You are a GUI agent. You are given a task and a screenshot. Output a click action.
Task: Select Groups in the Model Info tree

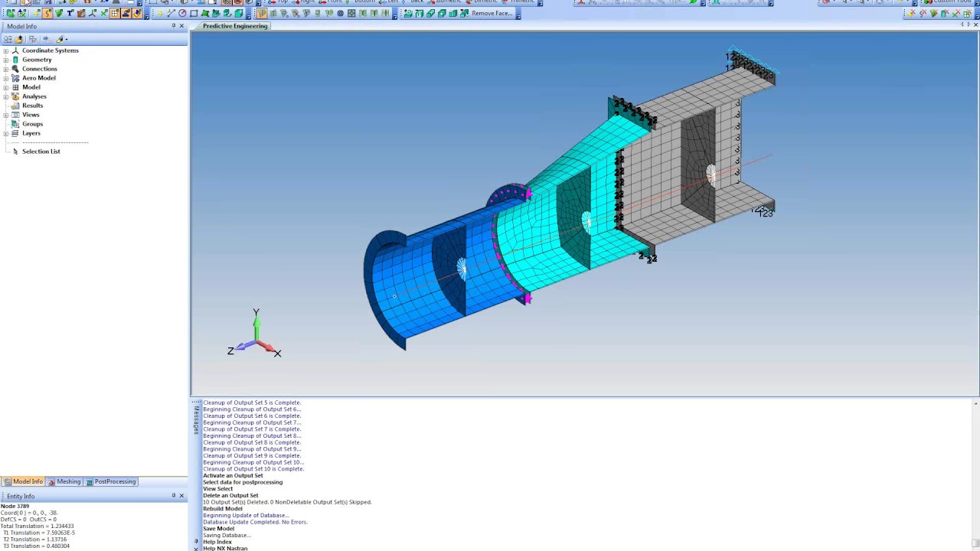point(32,124)
